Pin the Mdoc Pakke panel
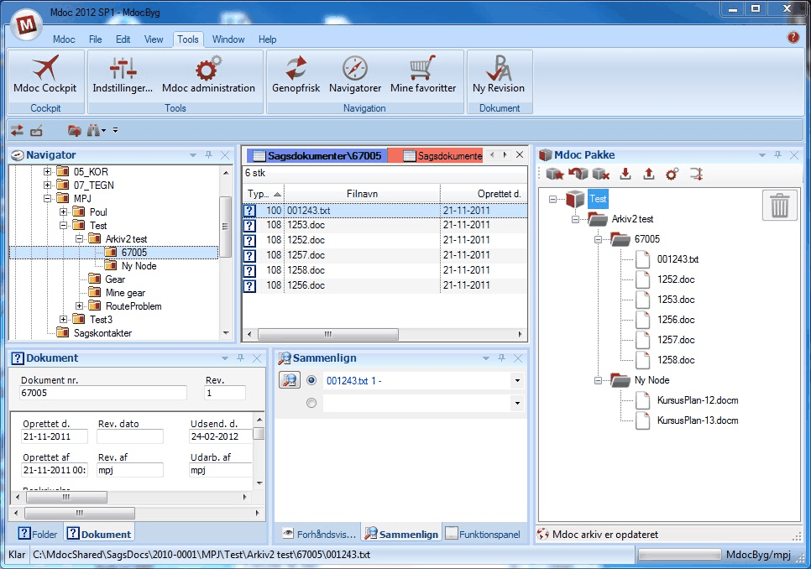This screenshot has height=569, width=811. (x=777, y=154)
